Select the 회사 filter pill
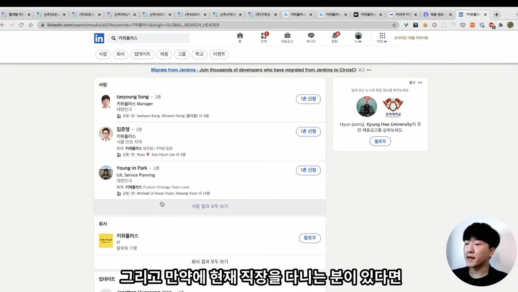Viewport: 518px width, 292px height. coord(121,54)
